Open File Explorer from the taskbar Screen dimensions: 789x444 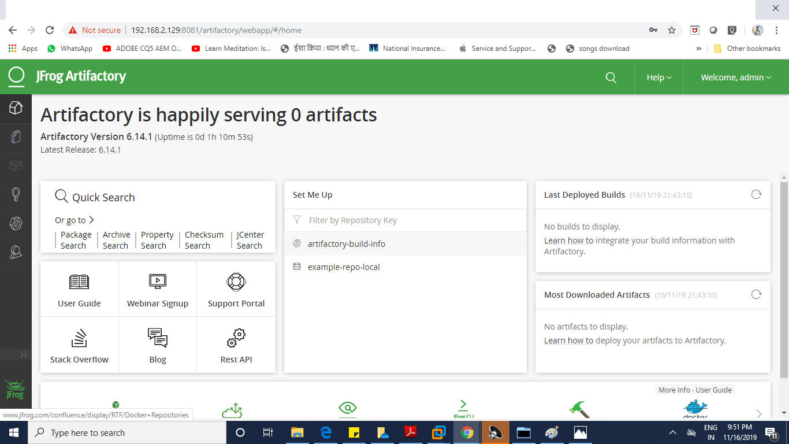[297, 432]
